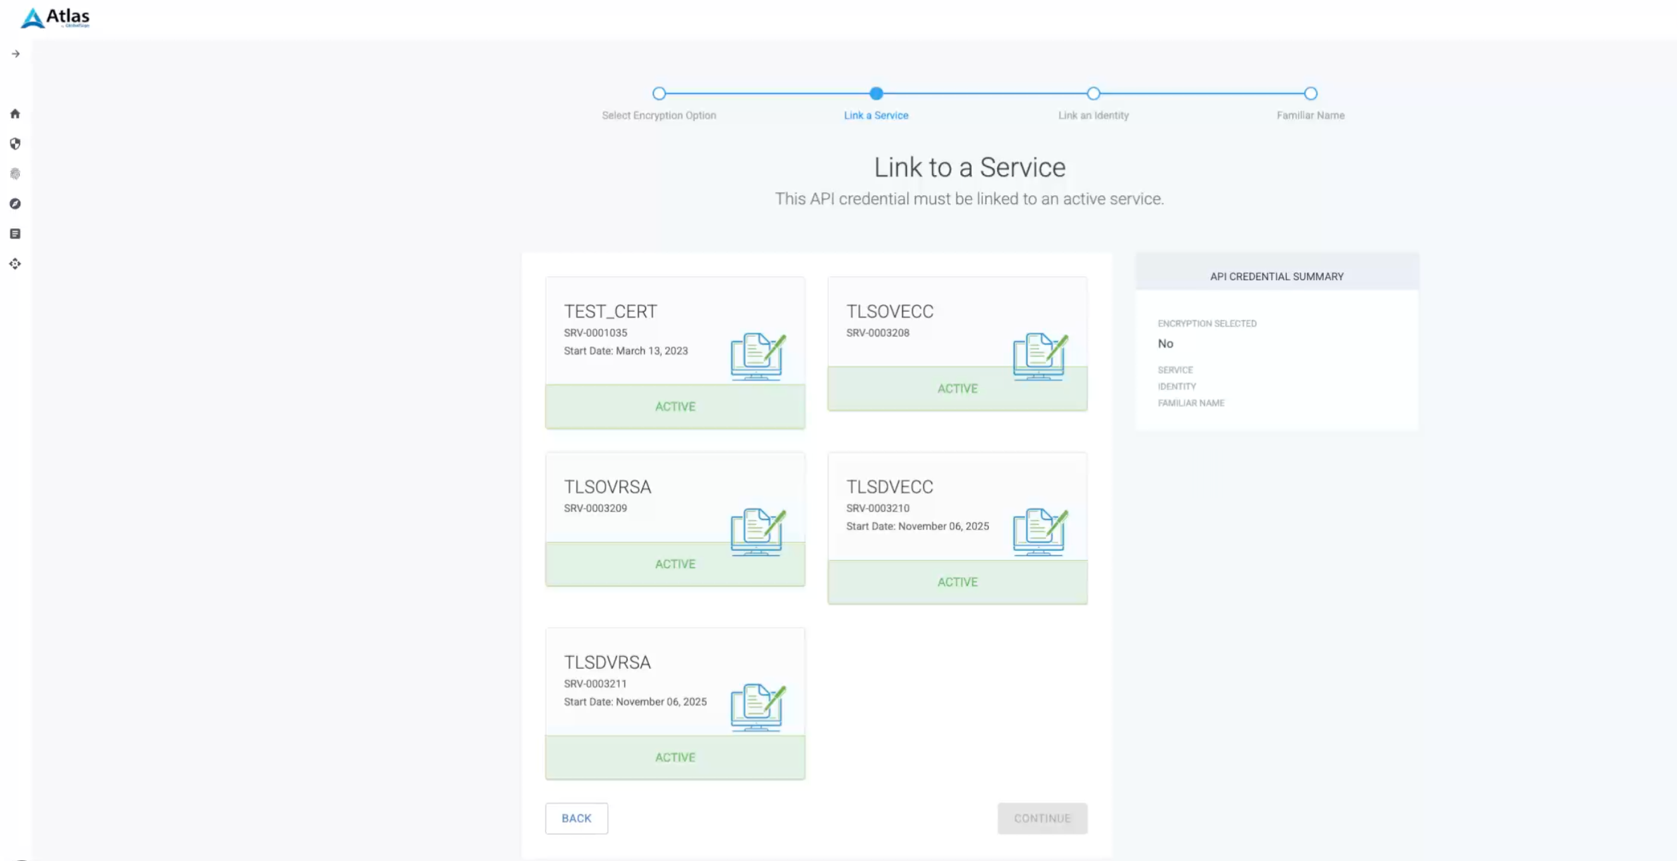1677x861 pixels.
Task: Select the Link a Service step label
Action: [877, 115]
